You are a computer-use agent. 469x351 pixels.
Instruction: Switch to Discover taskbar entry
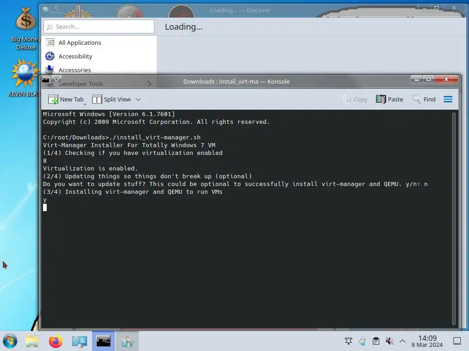pyautogui.click(x=127, y=341)
